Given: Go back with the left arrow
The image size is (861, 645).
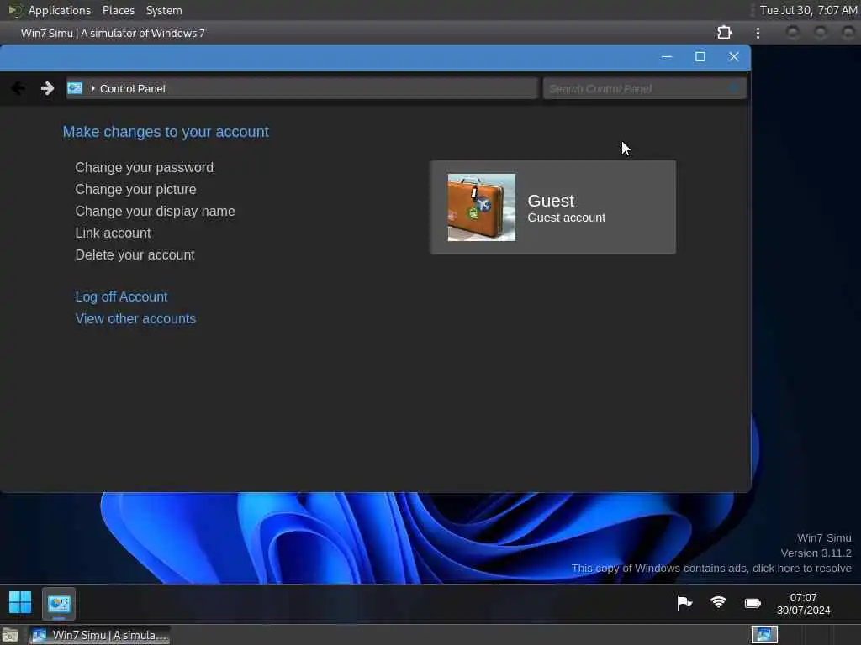Looking at the screenshot, I should click(x=18, y=87).
